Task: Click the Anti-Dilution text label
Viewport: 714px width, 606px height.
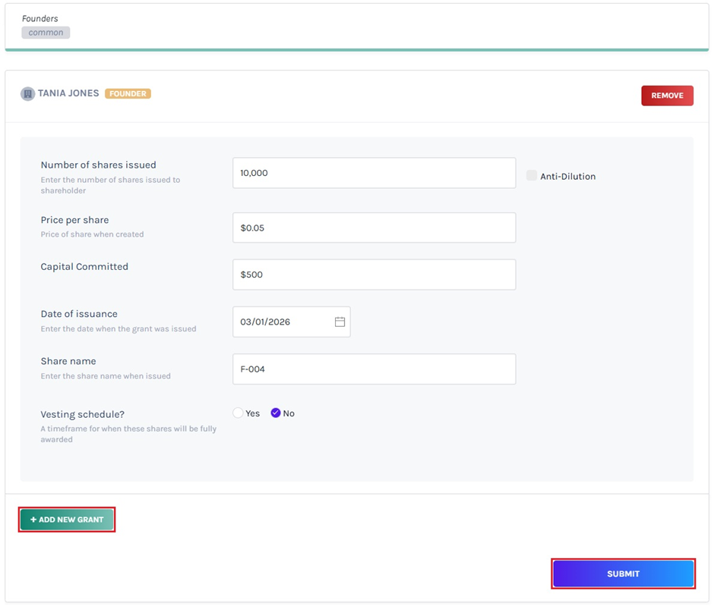Action: tap(568, 176)
